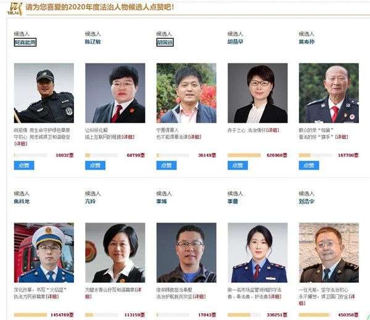Click photo of man in olive customs uniform
The width and height of the screenshot is (370, 320).
pos(329,253)
